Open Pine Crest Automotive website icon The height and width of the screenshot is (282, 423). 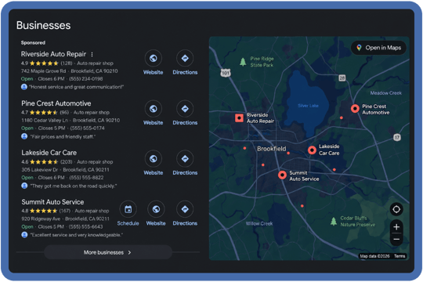(x=154, y=109)
